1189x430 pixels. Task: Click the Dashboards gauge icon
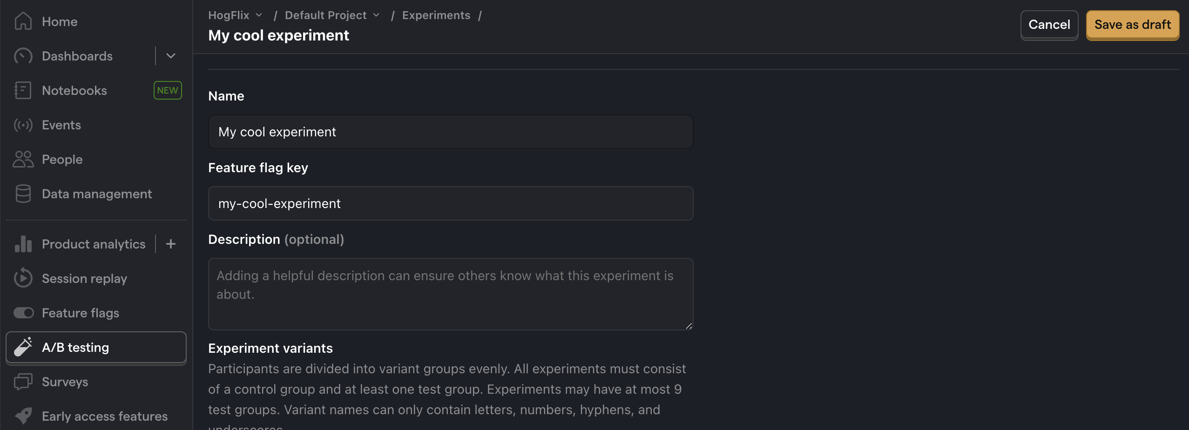tap(23, 56)
